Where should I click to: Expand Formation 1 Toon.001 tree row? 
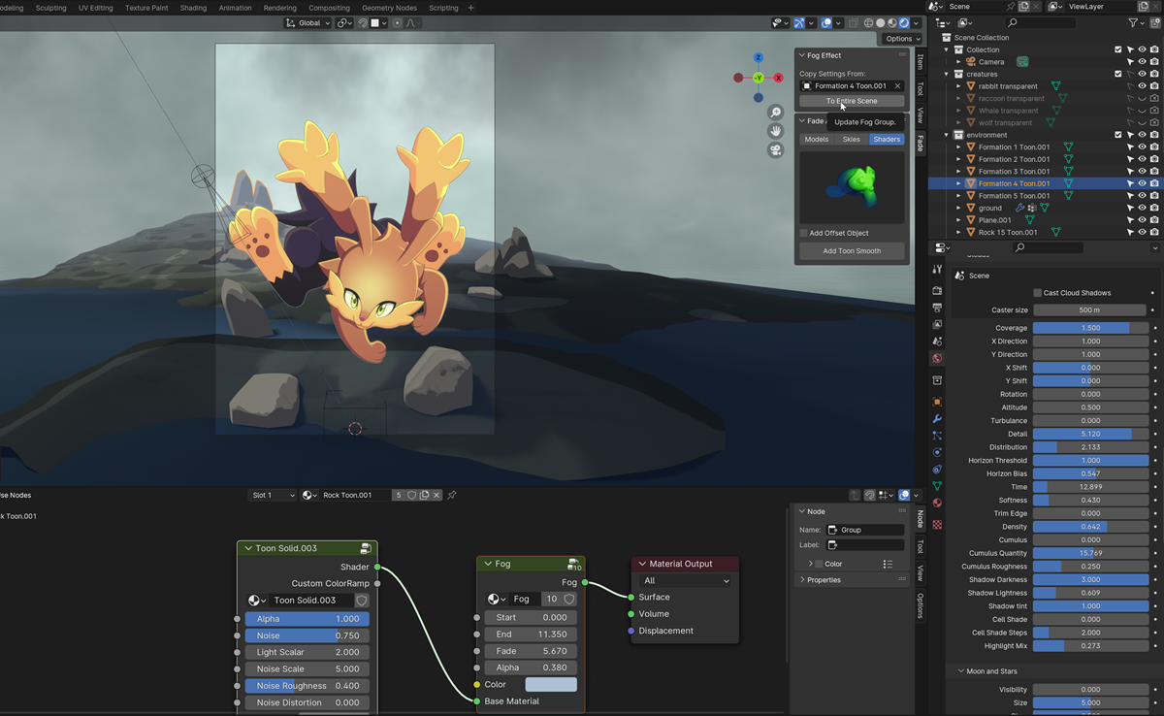[x=959, y=147]
